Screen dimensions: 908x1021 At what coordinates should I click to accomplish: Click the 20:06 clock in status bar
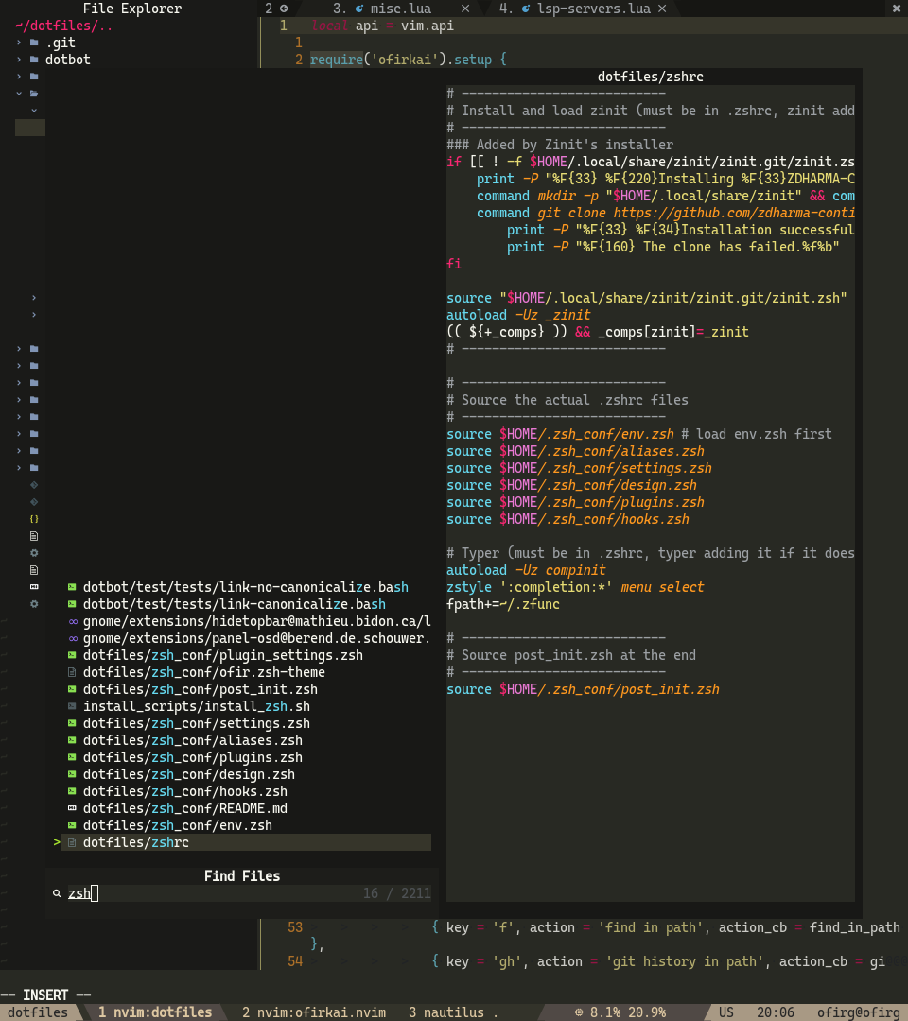click(776, 1012)
